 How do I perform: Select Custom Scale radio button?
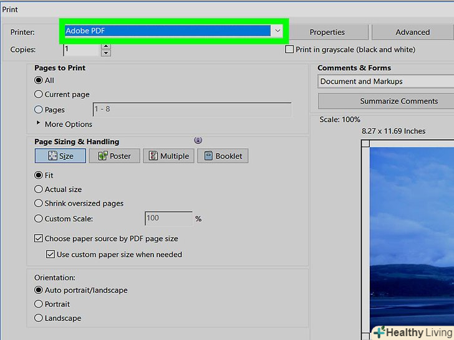point(39,219)
